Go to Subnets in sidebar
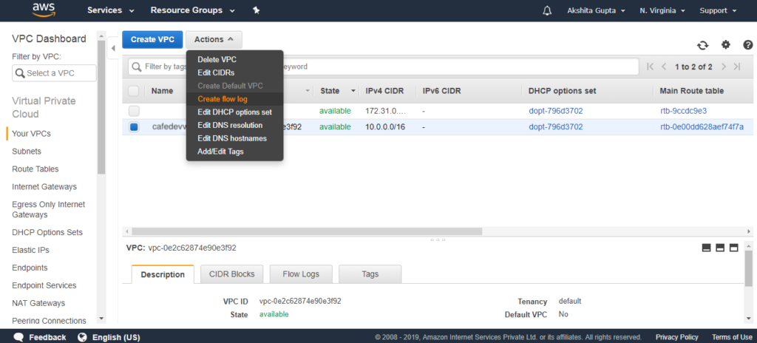757x343 pixels. (x=27, y=152)
